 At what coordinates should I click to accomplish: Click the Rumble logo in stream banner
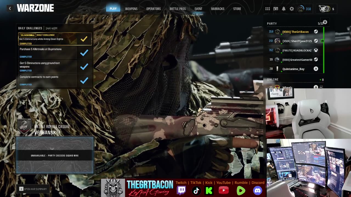coord(241,190)
